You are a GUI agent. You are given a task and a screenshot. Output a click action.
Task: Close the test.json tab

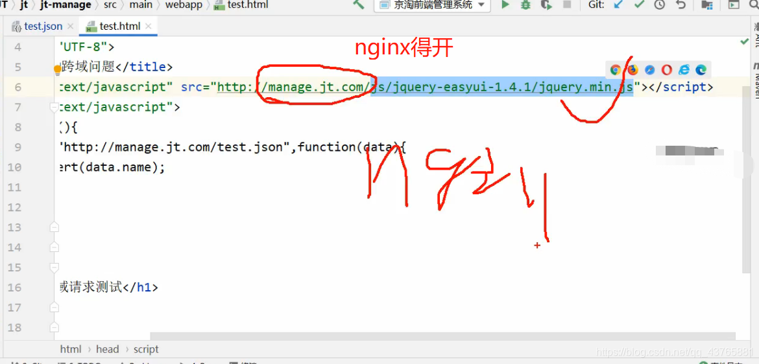click(71, 26)
